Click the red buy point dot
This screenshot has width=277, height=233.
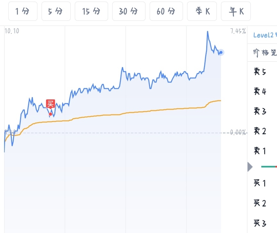click(51, 114)
